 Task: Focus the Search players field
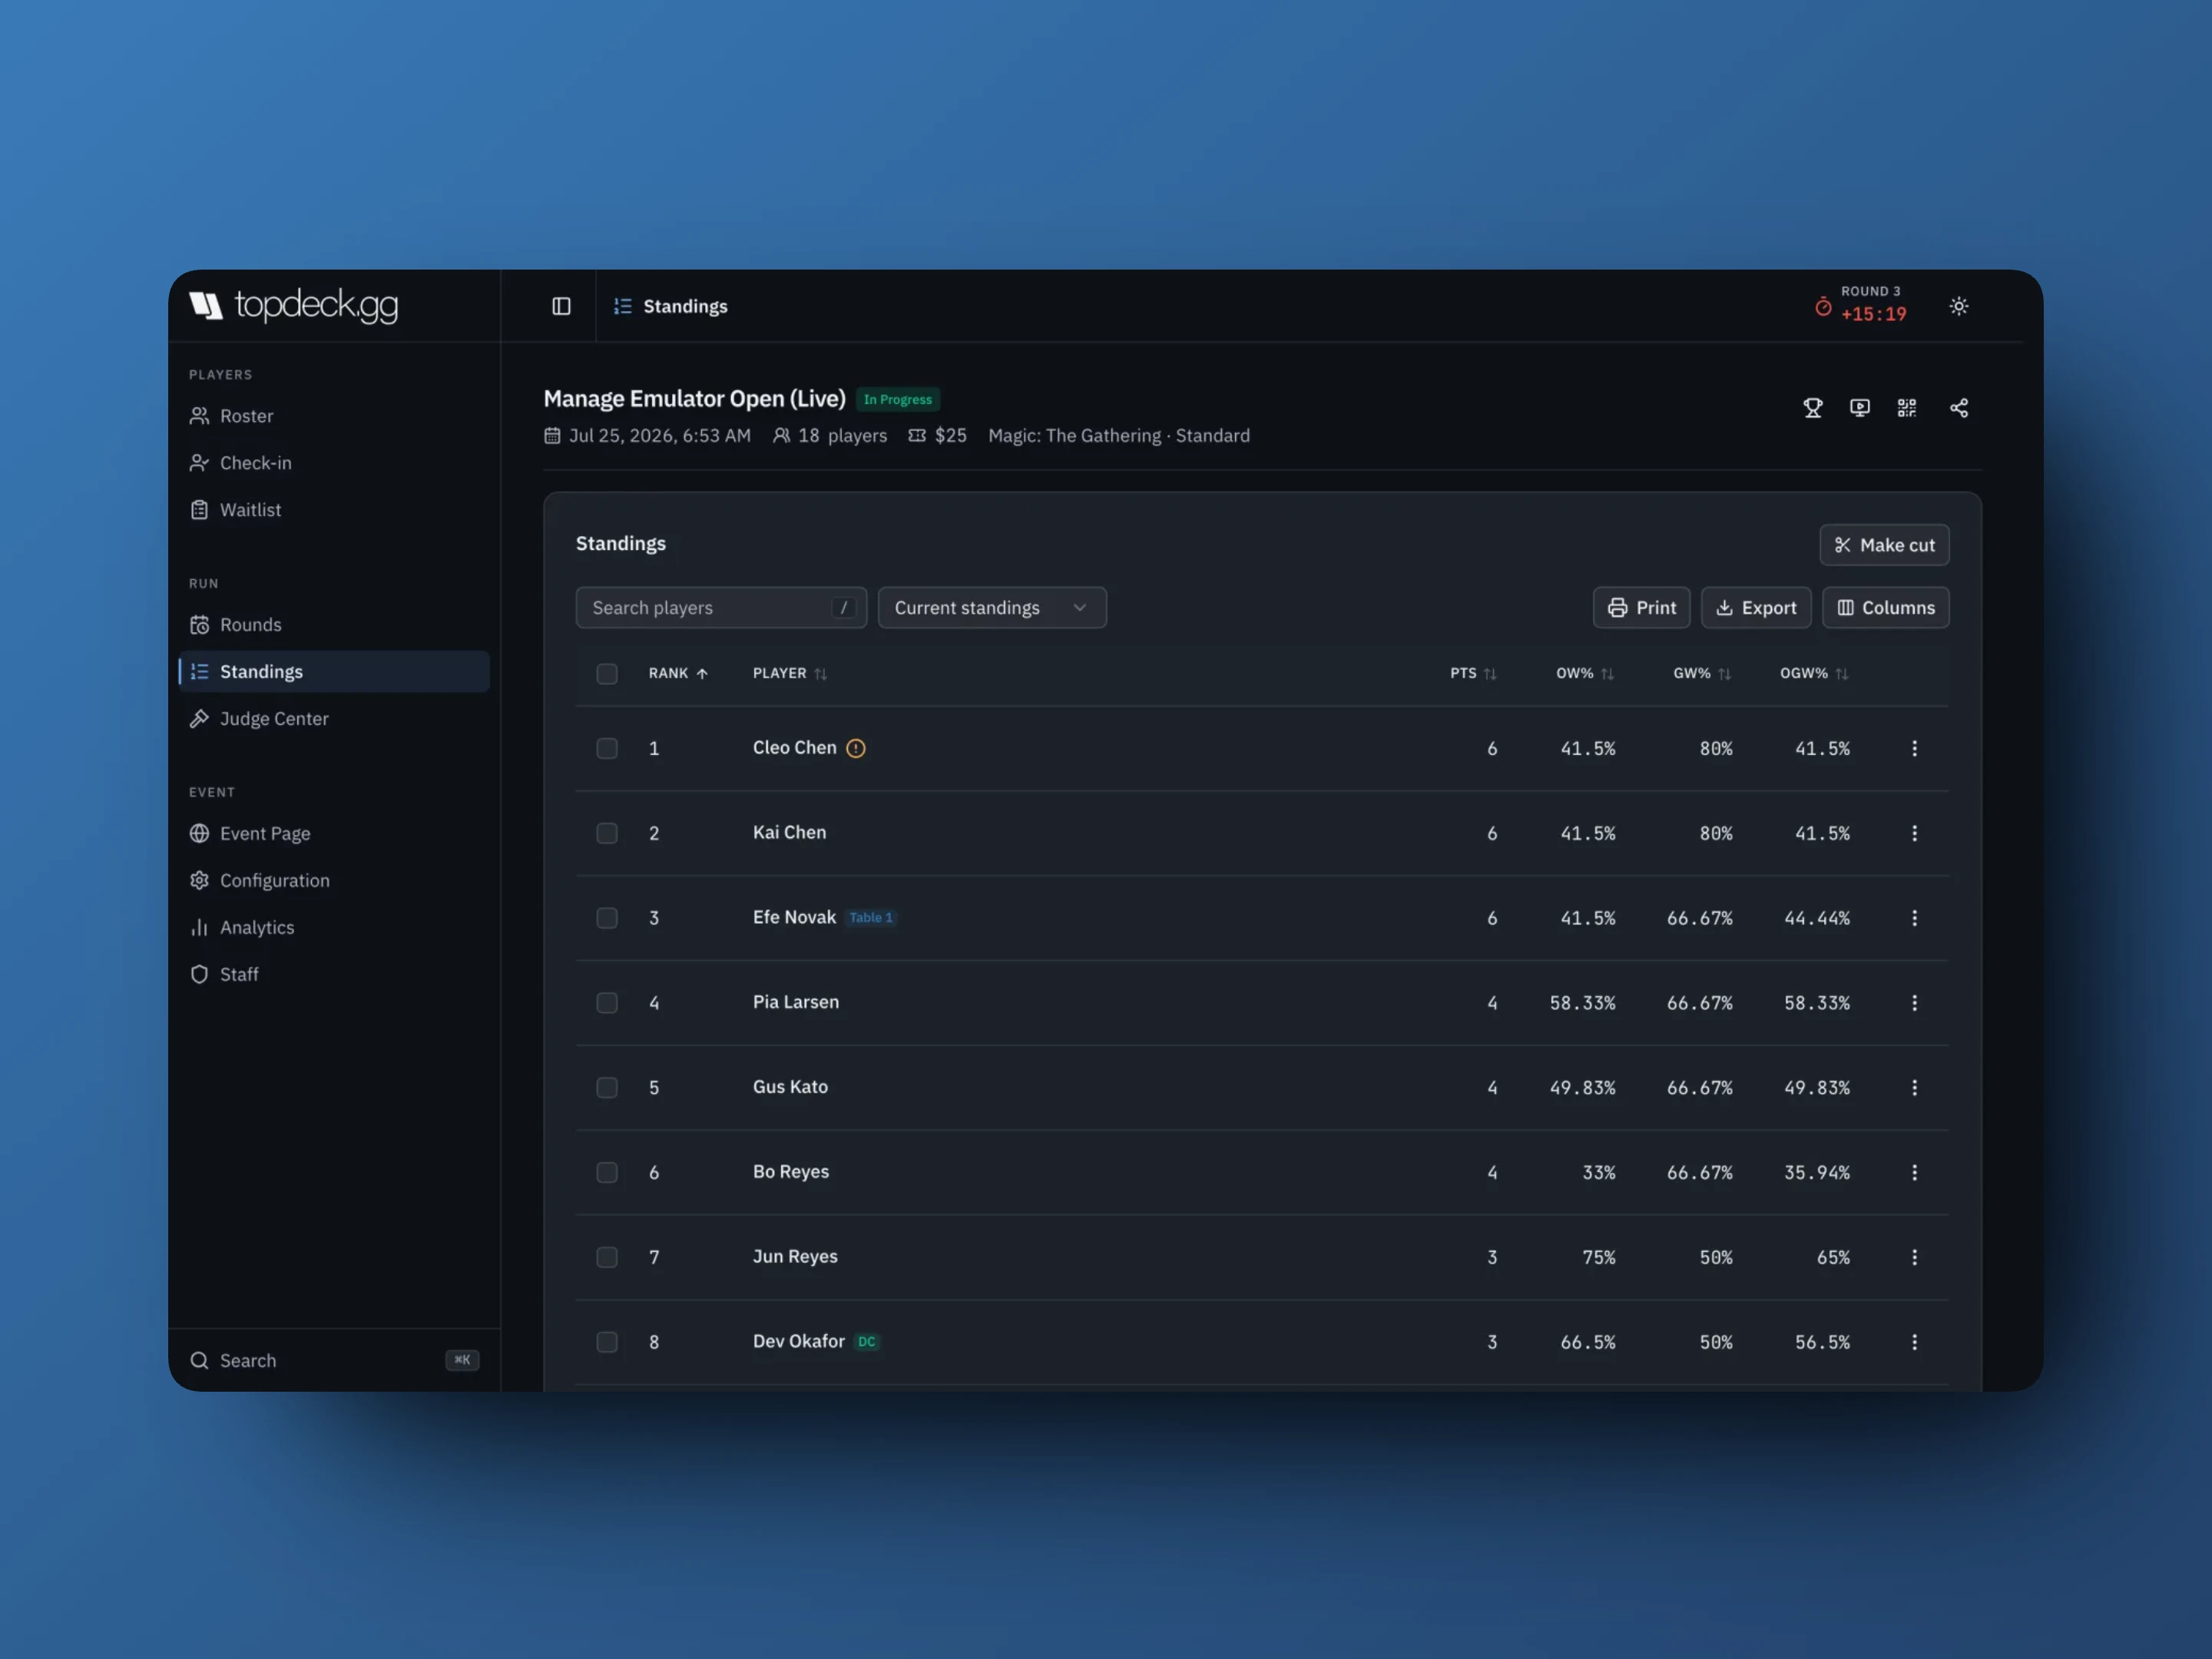(721, 608)
